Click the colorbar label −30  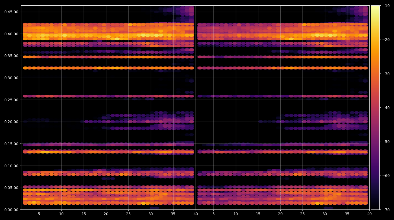(386, 74)
